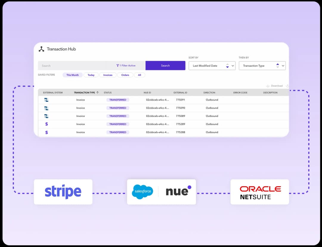Screen dimensions: 322x247
Task: Click the refresh icon right of Download
Action: coord(287,86)
